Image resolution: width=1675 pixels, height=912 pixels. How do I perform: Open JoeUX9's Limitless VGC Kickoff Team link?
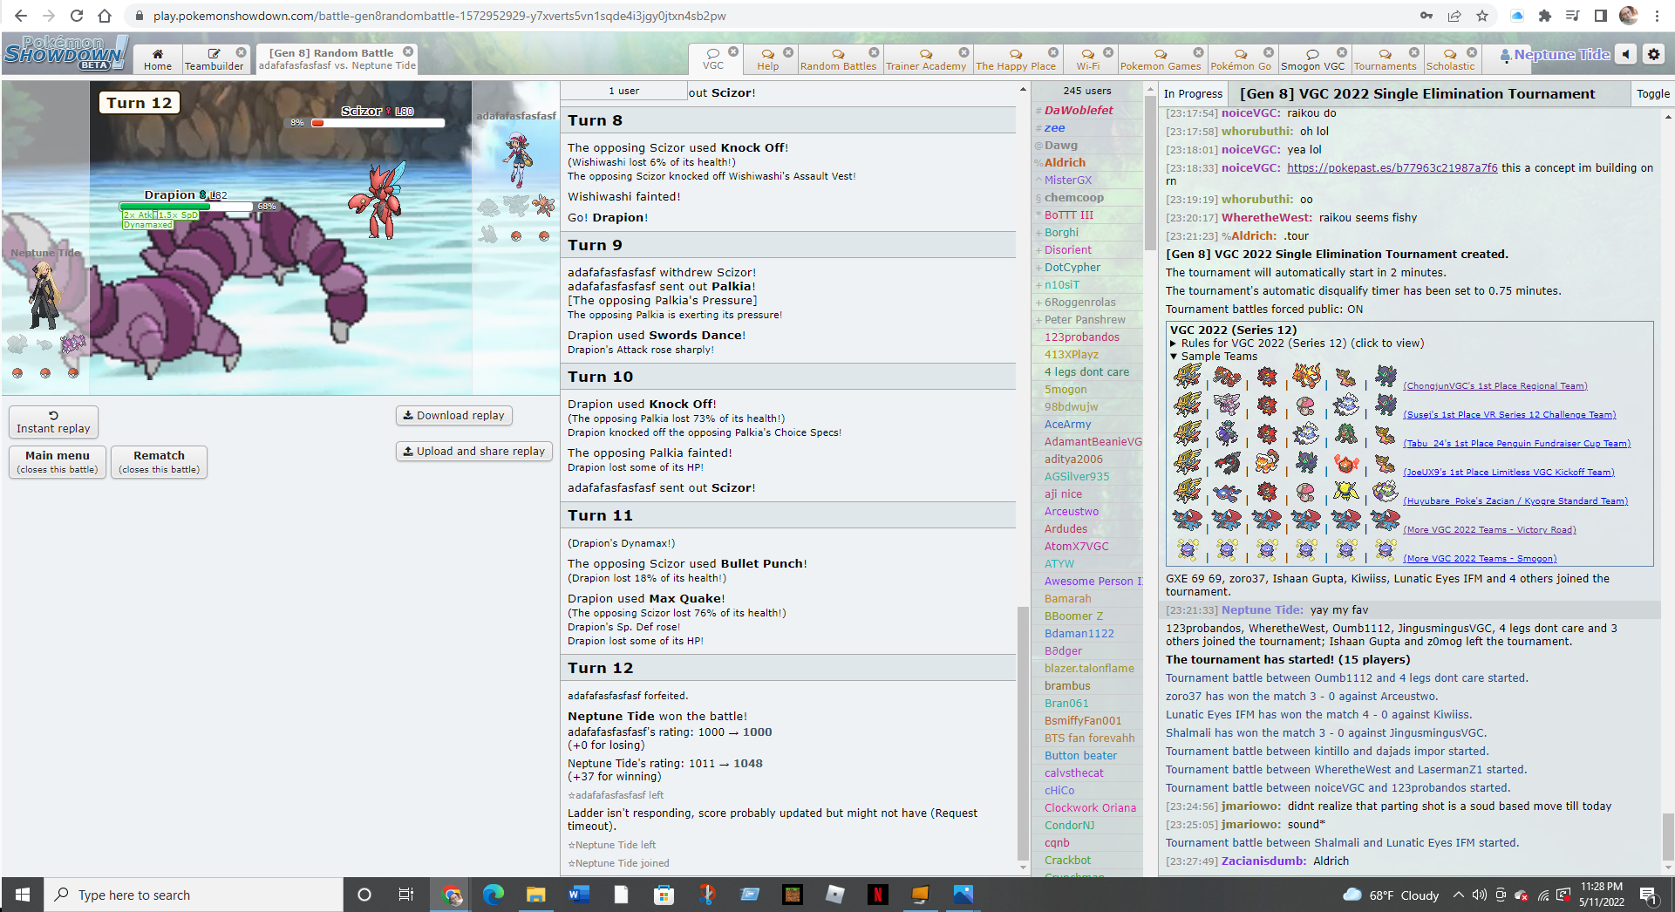click(1508, 472)
